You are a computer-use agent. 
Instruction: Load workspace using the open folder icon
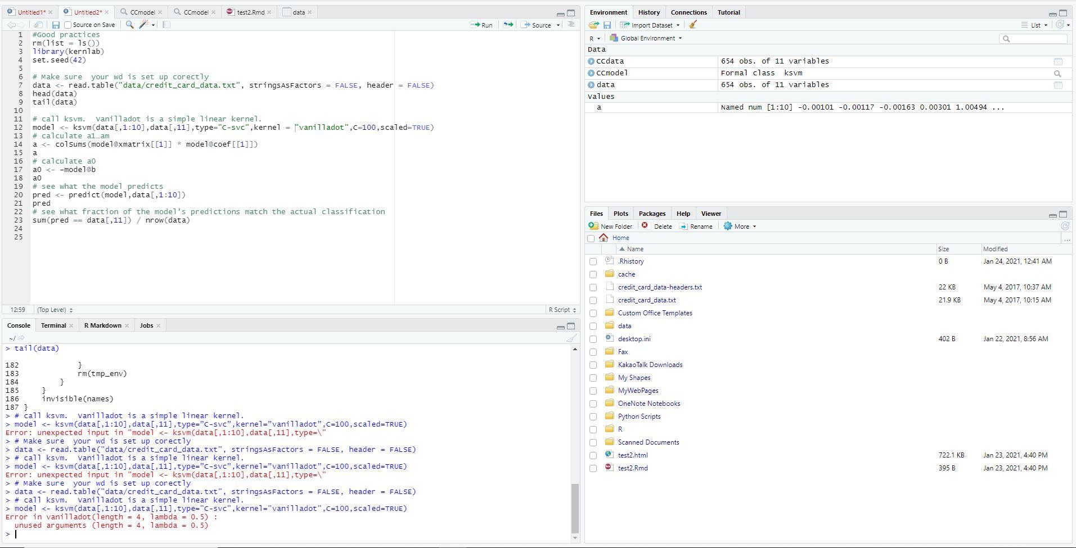point(593,25)
